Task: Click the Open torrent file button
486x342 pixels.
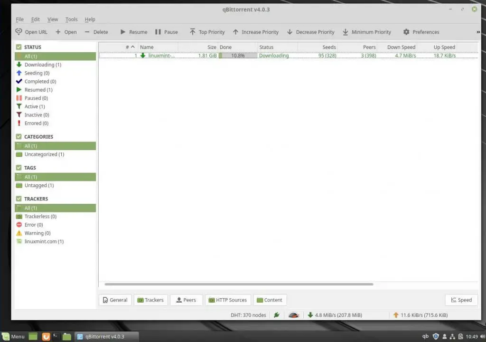Action: (x=66, y=32)
